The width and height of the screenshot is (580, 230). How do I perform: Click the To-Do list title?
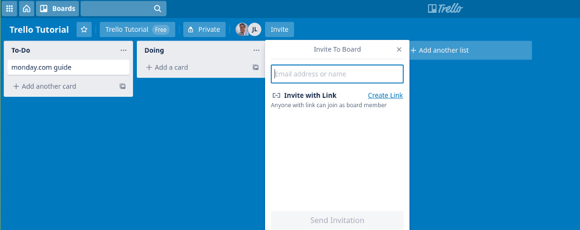(x=21, y=50)
